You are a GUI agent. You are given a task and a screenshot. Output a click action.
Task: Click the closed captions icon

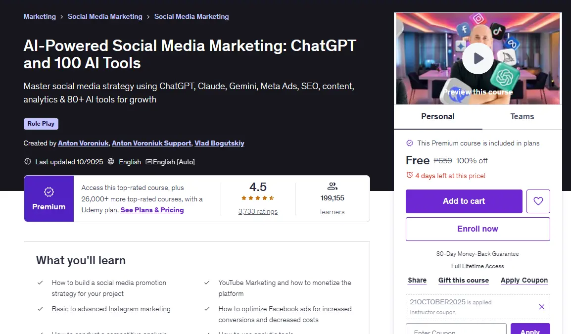148,162
